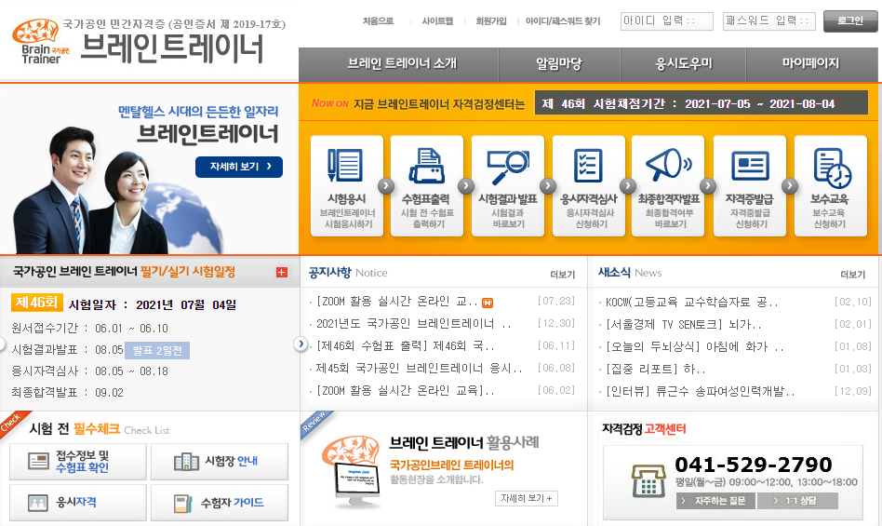The width and height of the screenshot is (882, 526).
Task: Open the 1:1 상담 button
Action: pyautogui.click(x=797, y=501)
